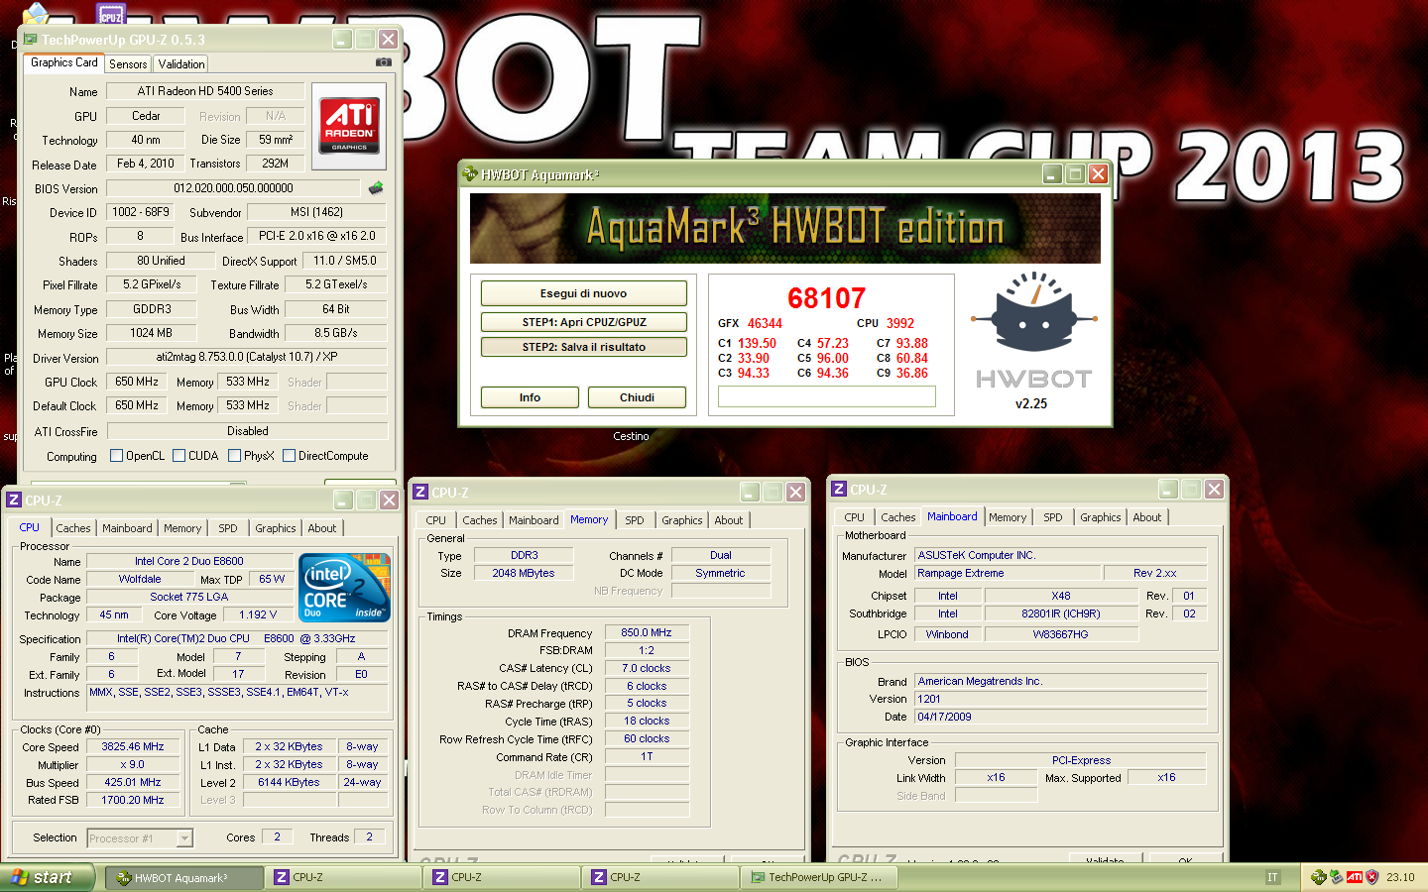Click the 68107 Aquamark total score
The height and width of the screenshot is (892, 1428).
tap(826, 297)
